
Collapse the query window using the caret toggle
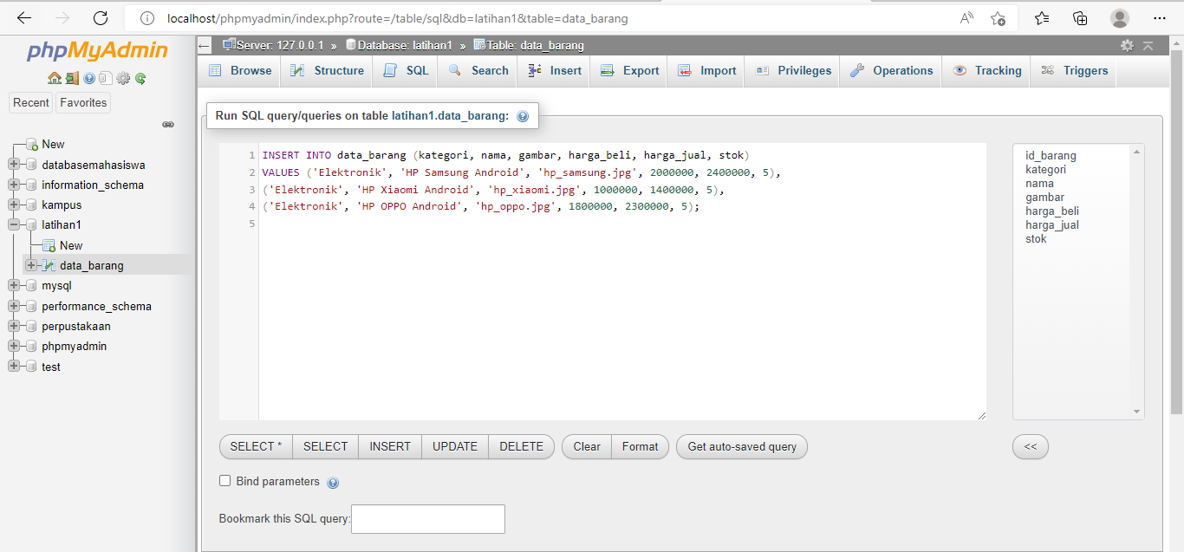[x=1148, y=45]
